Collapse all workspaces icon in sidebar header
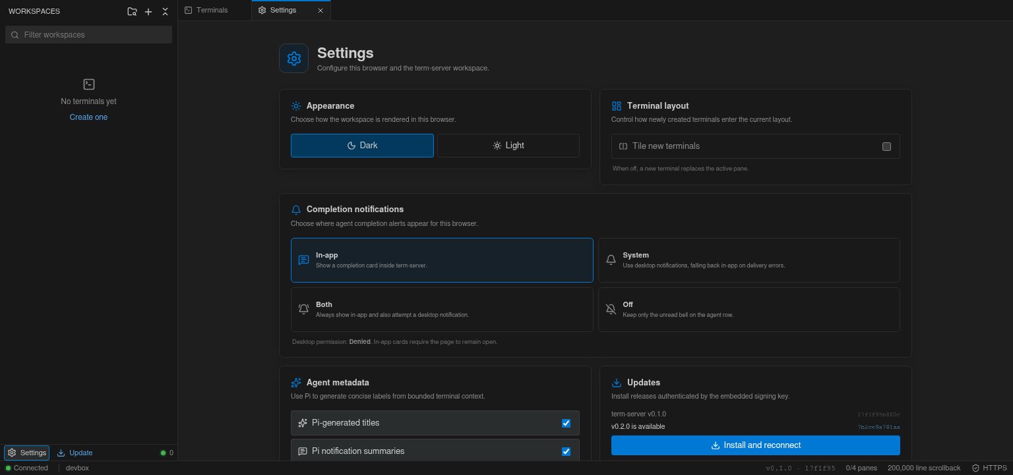The width and height of the screenshot is (1013, 475). 165,11
